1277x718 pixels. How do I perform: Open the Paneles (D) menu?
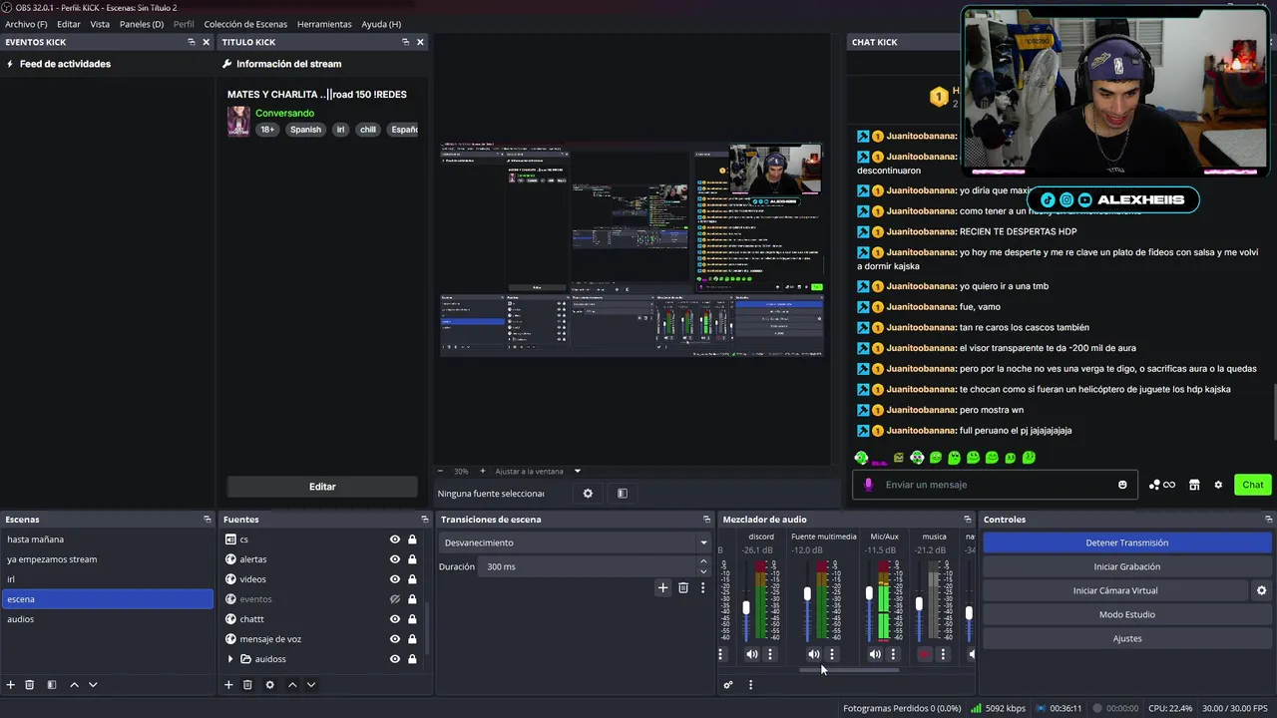[142, 24]
